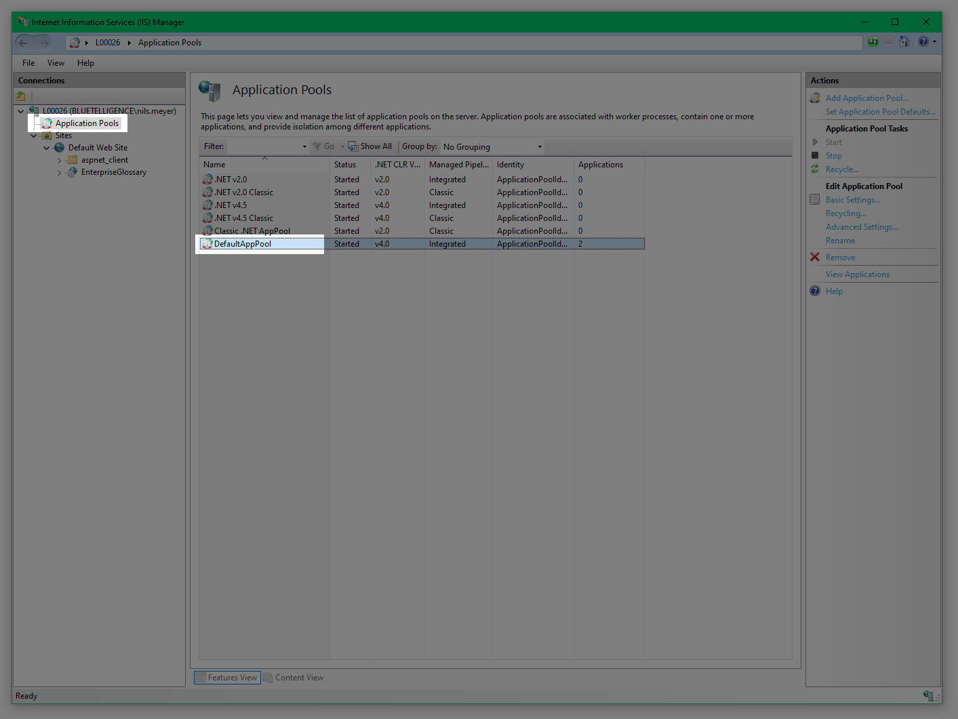The width and height of the screenshot is (958, 719).
Task: Click Set Application Pool Defaults link
Action: click(880, 112)
